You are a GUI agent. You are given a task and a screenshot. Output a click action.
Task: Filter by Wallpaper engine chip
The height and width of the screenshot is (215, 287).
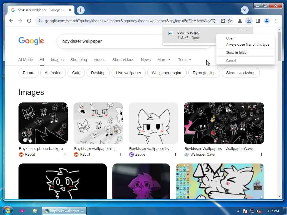coord(167,73)
